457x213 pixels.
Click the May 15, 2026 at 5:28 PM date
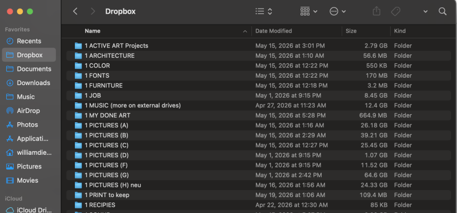click(290, 115)
